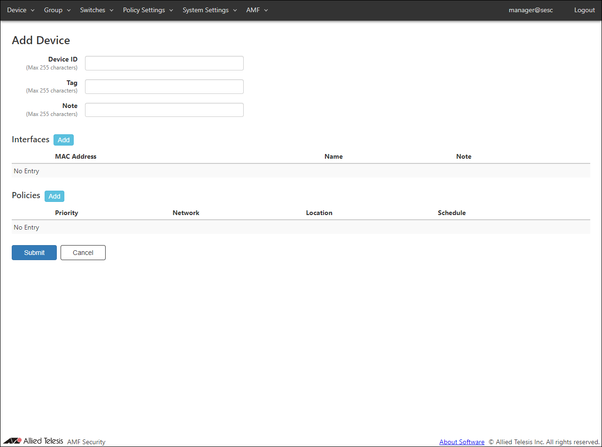Expand the Group menu
This screenshot has width=602, height=447.
point(57,10)
